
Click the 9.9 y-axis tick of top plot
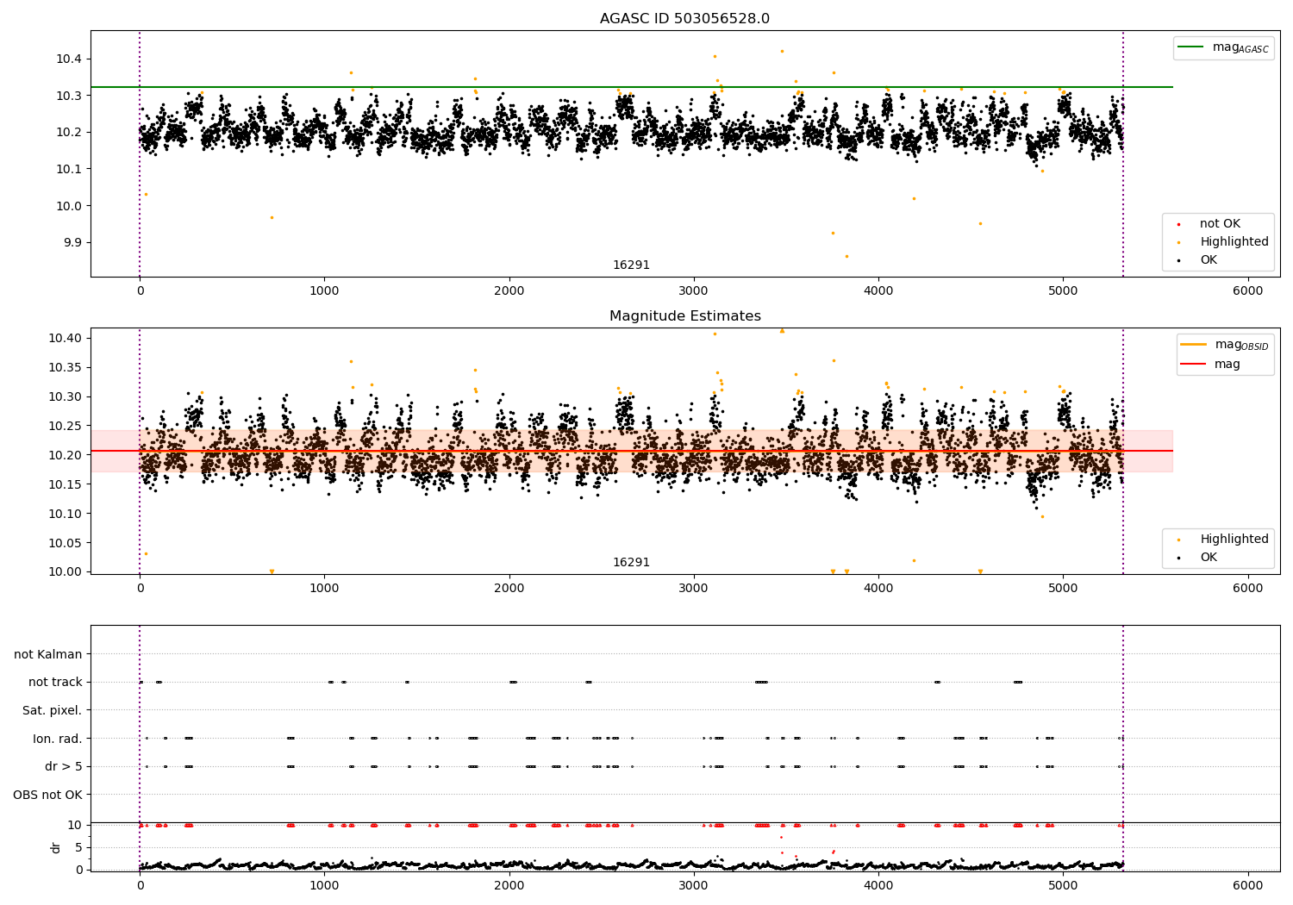(72, 242)
